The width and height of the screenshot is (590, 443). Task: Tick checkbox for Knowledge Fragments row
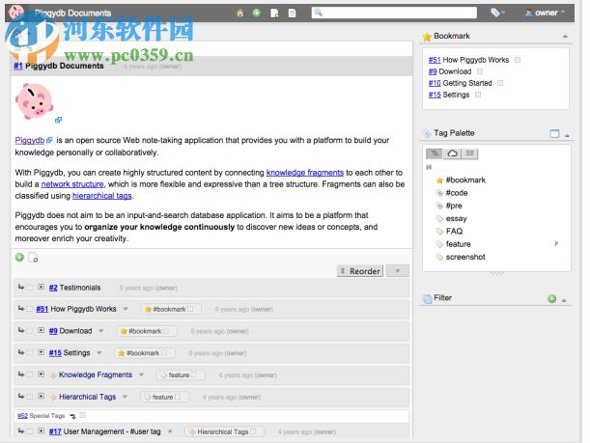[x=30, y=374]
